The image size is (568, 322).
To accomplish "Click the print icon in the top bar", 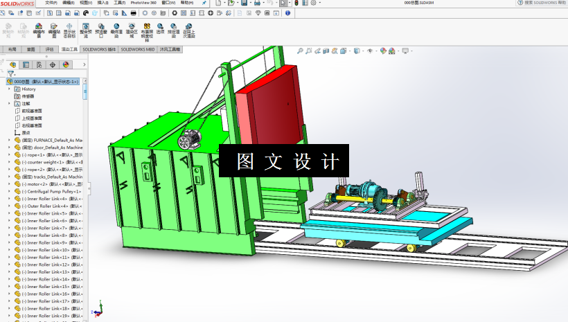I will coord(257,3).
